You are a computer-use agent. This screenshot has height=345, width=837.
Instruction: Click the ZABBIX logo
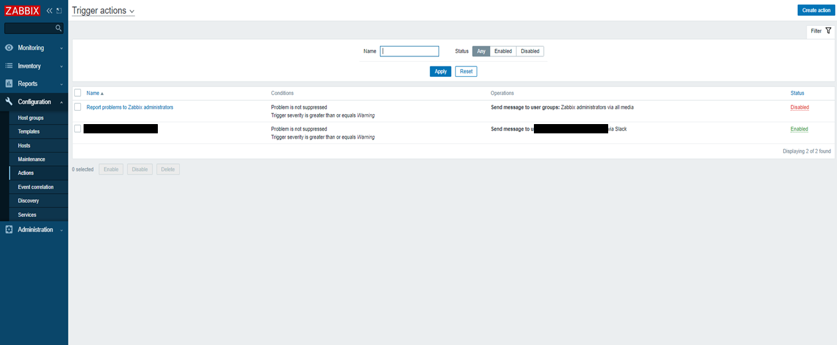pos(23,11)
